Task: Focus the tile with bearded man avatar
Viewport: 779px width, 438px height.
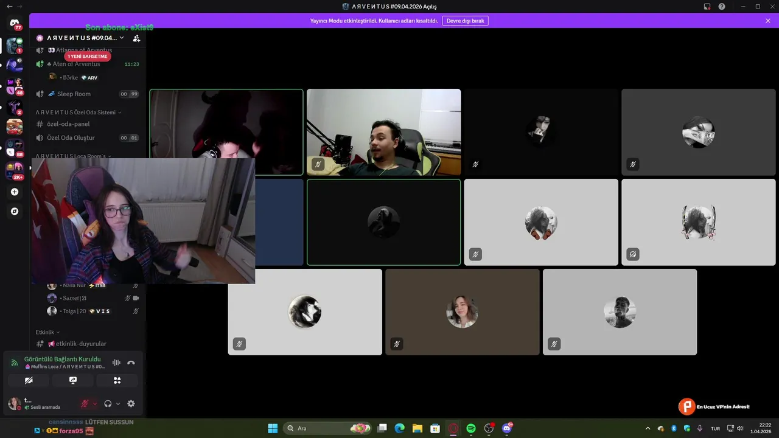Action: (620, 312)
